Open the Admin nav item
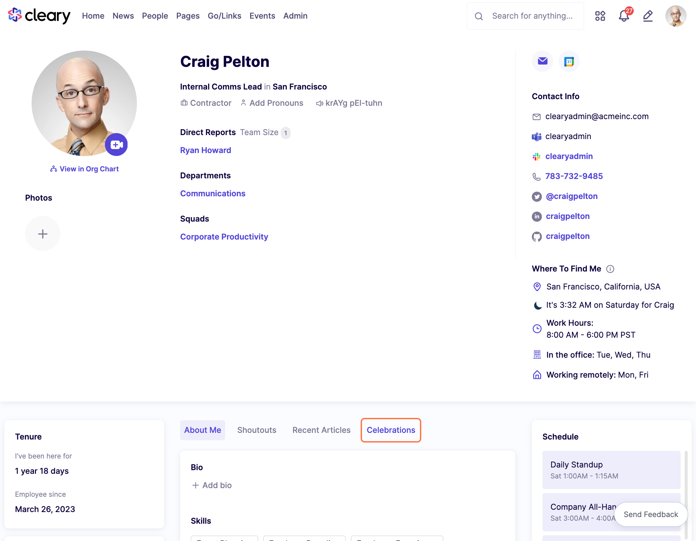Screen dimensions: 696x541 point(295,16)
